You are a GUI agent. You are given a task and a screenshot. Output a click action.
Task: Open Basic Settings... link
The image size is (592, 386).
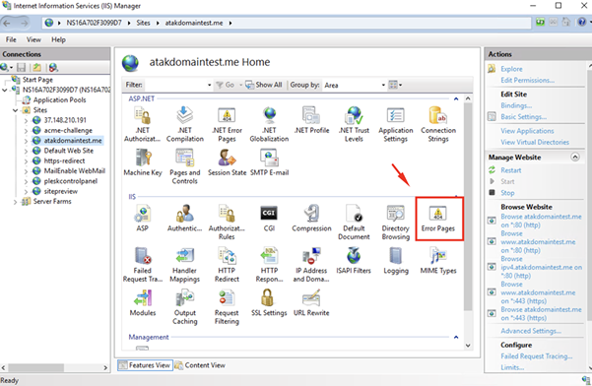point(523,117)
